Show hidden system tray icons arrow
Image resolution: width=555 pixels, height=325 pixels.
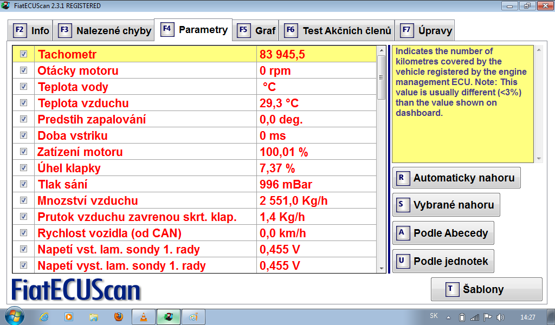pos(448,317)
